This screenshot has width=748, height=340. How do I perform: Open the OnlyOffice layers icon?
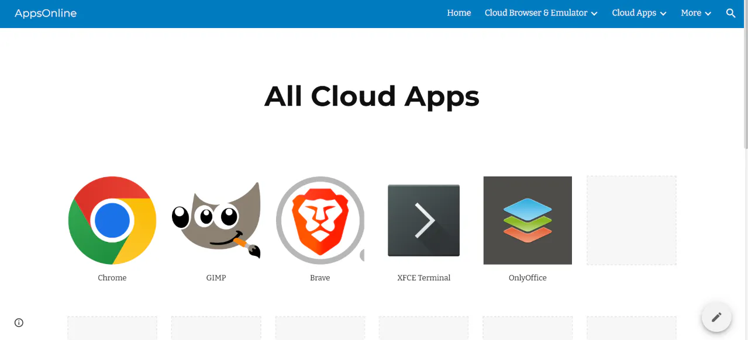tap(528, 220)
